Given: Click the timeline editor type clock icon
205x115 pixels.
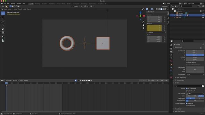Looking at the screenshot, I should 2,80.
